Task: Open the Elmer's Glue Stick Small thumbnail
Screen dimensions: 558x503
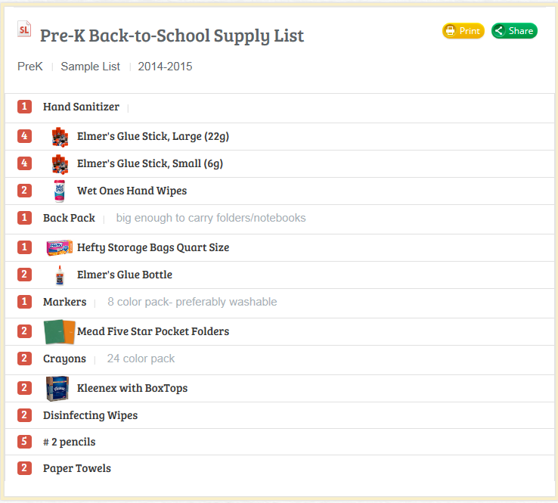Action: point(60,164)
